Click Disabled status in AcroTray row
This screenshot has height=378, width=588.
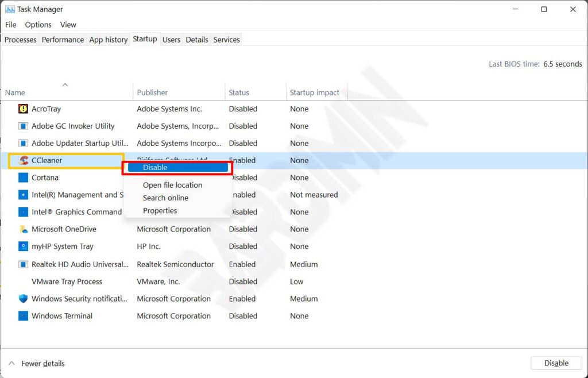(243, 109)
